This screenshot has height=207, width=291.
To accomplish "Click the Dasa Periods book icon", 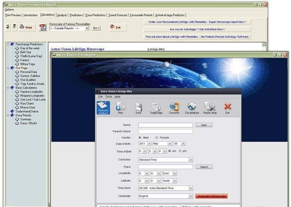I will (x=12, y=115).
